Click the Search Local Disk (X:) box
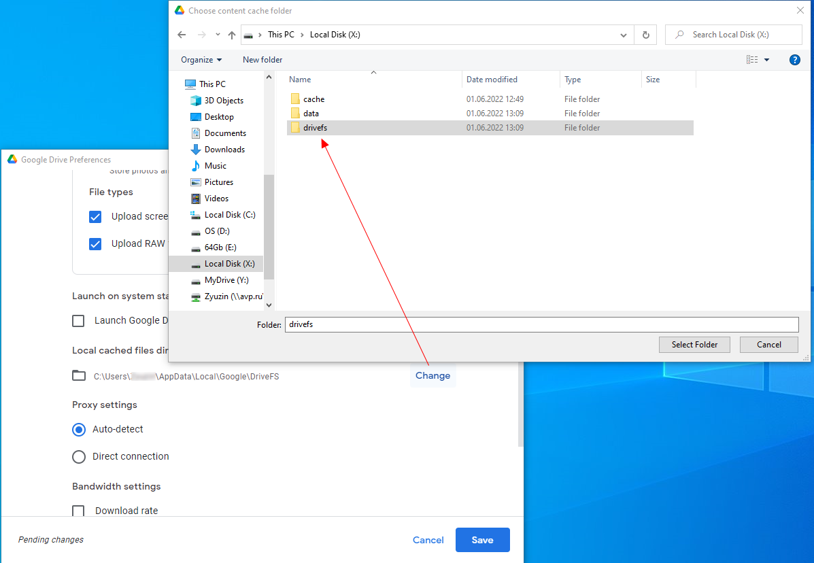The height and width of the screenshot is (563, 814). click(734, 35)
